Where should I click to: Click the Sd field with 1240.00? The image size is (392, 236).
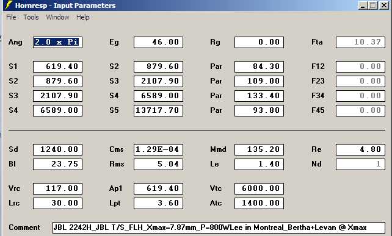point(57,149)
